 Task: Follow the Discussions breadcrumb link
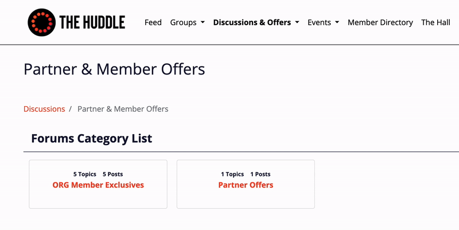pyautogui.click(x=44, y=109)
